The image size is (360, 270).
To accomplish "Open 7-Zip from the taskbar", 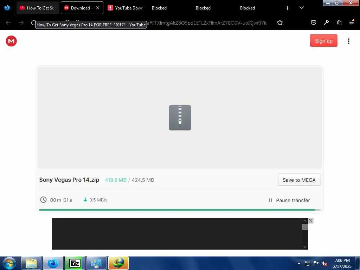I will click(75, 263).
